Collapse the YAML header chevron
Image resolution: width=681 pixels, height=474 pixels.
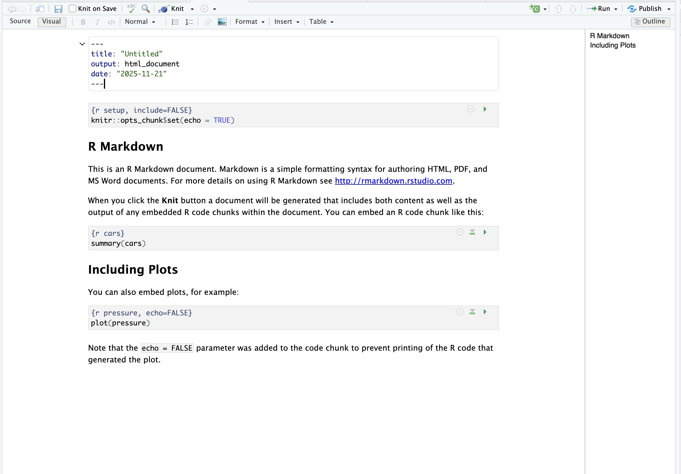coord(82,44)
